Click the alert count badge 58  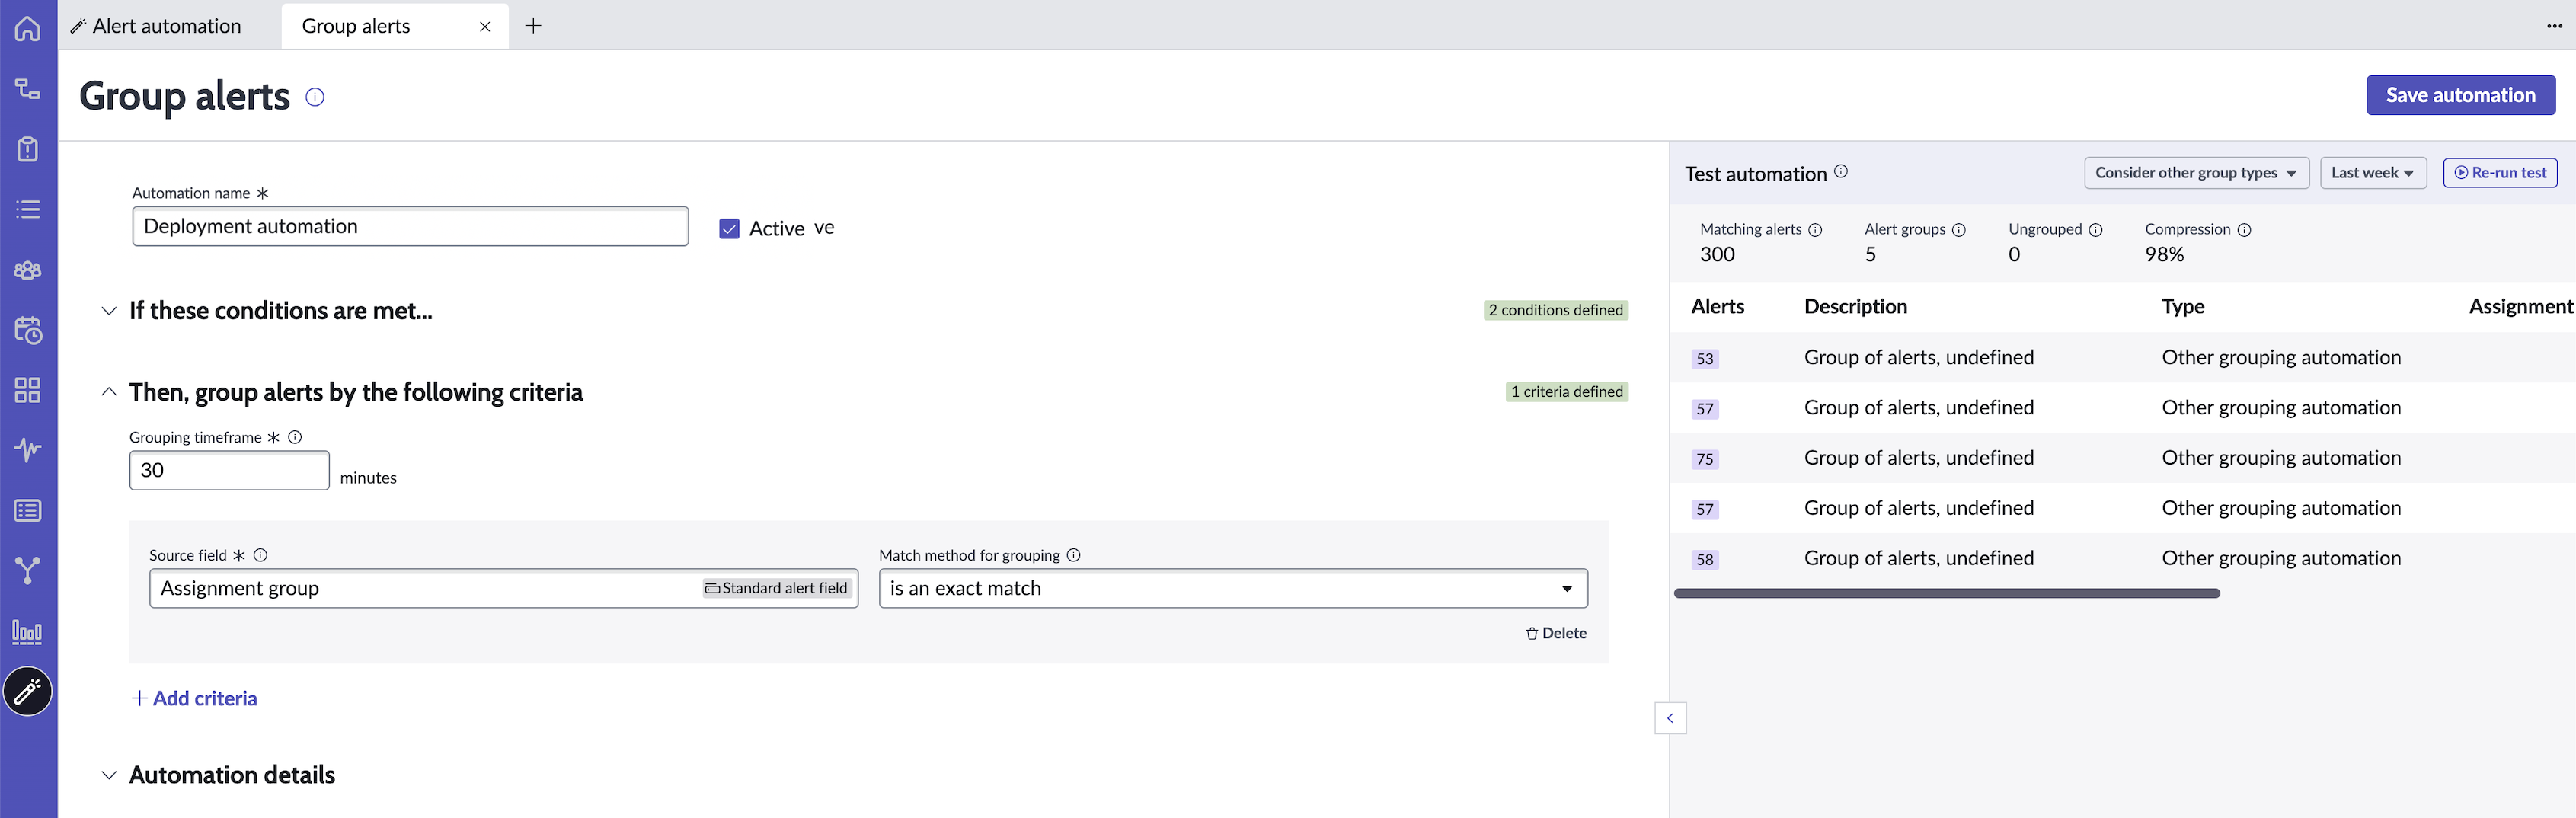tap(1705, 560)
